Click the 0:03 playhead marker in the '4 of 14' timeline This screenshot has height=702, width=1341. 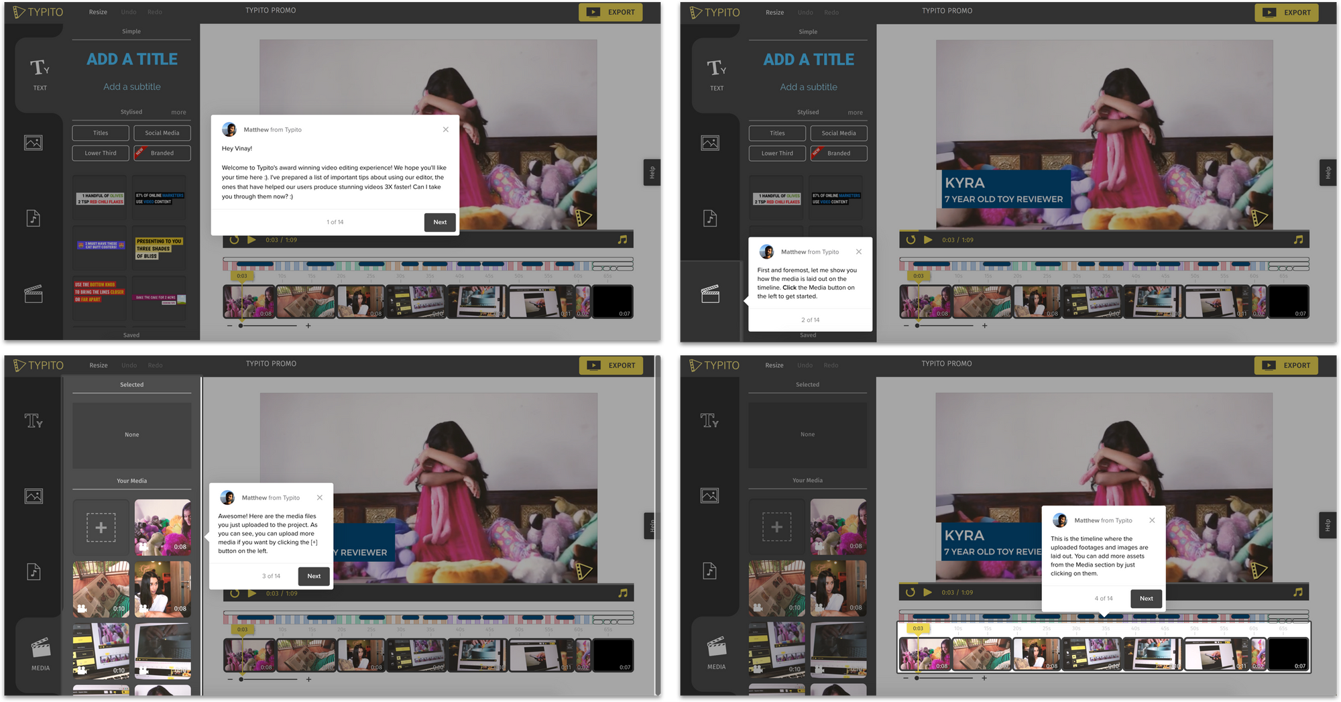(918, 628)
